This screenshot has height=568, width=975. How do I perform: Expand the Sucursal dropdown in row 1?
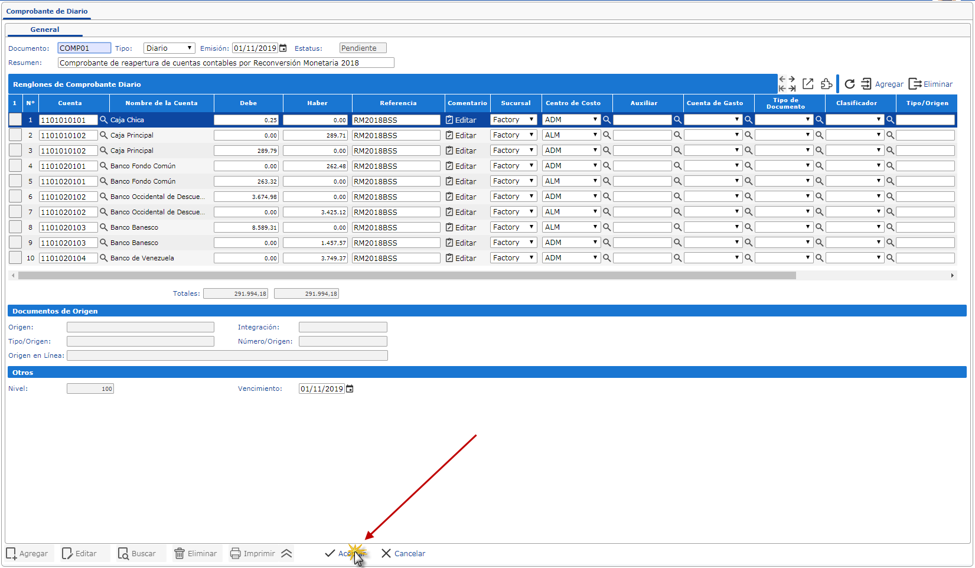point(513,120)
